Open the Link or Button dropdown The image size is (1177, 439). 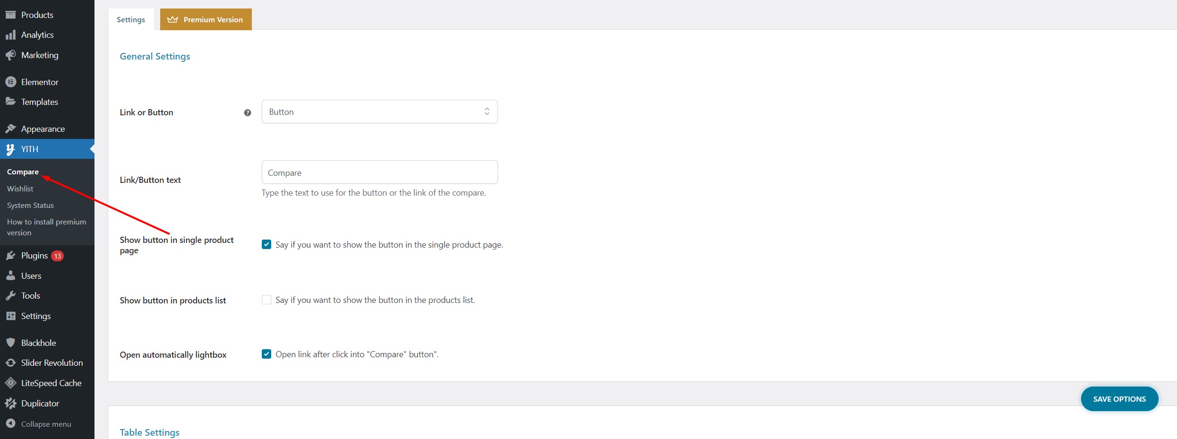(379, 112)
